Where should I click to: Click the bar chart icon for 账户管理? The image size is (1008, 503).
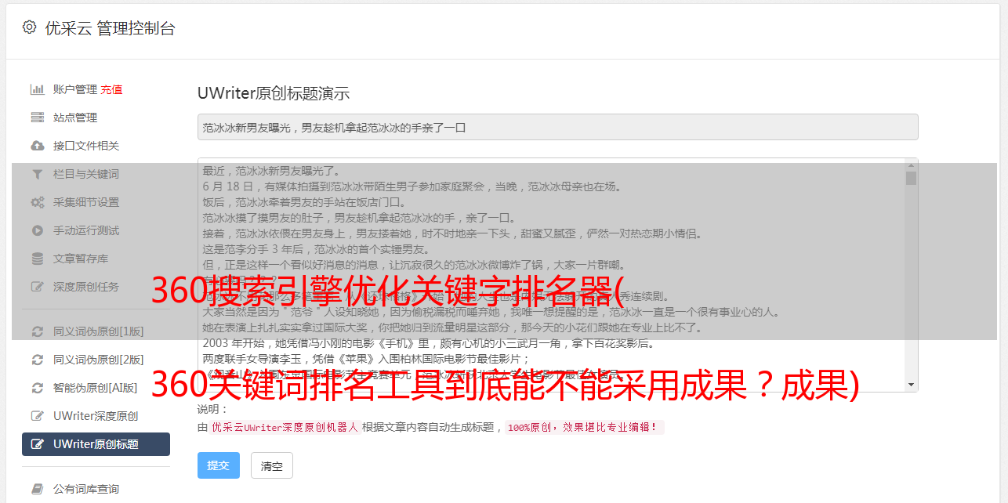tap(37, 89)
